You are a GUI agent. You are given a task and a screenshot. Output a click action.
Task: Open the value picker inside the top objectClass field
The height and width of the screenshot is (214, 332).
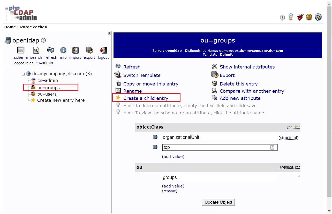272,147
